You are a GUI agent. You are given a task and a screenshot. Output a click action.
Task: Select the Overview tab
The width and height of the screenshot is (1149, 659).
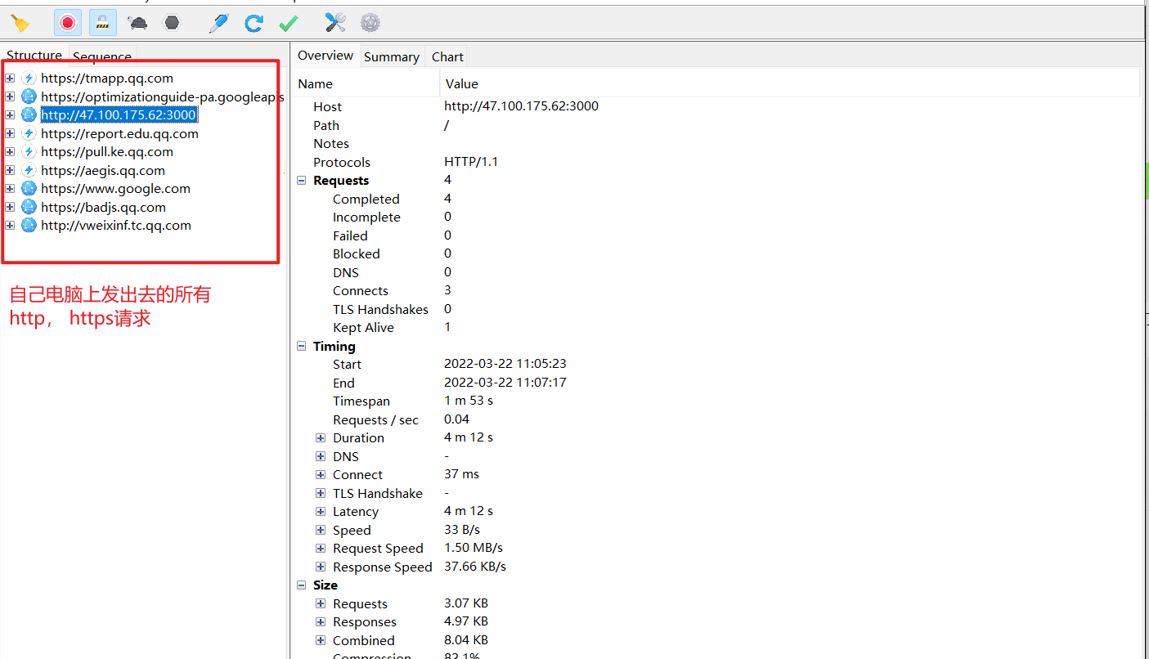coord(325,56)
